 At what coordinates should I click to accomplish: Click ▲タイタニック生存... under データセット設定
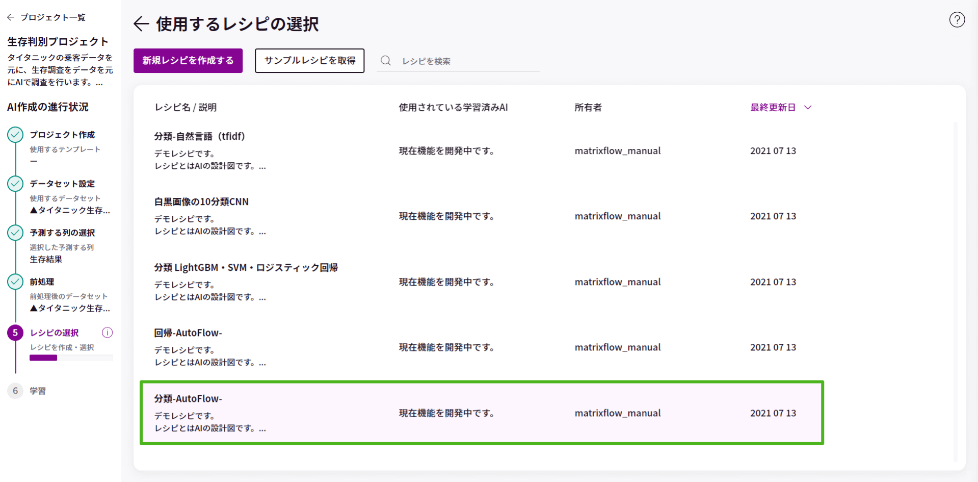coord(70,210)
